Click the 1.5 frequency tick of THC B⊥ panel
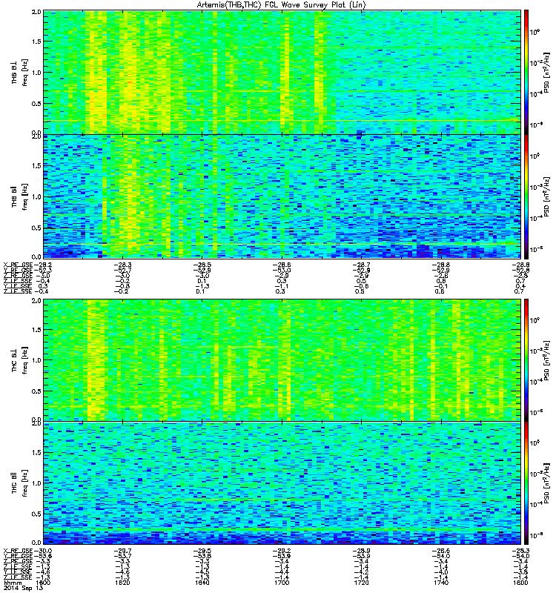 36,330
